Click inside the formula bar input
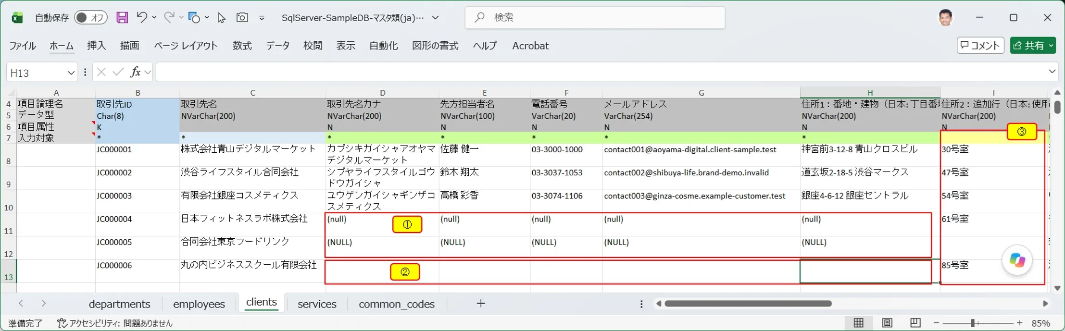 coord(601,72)
